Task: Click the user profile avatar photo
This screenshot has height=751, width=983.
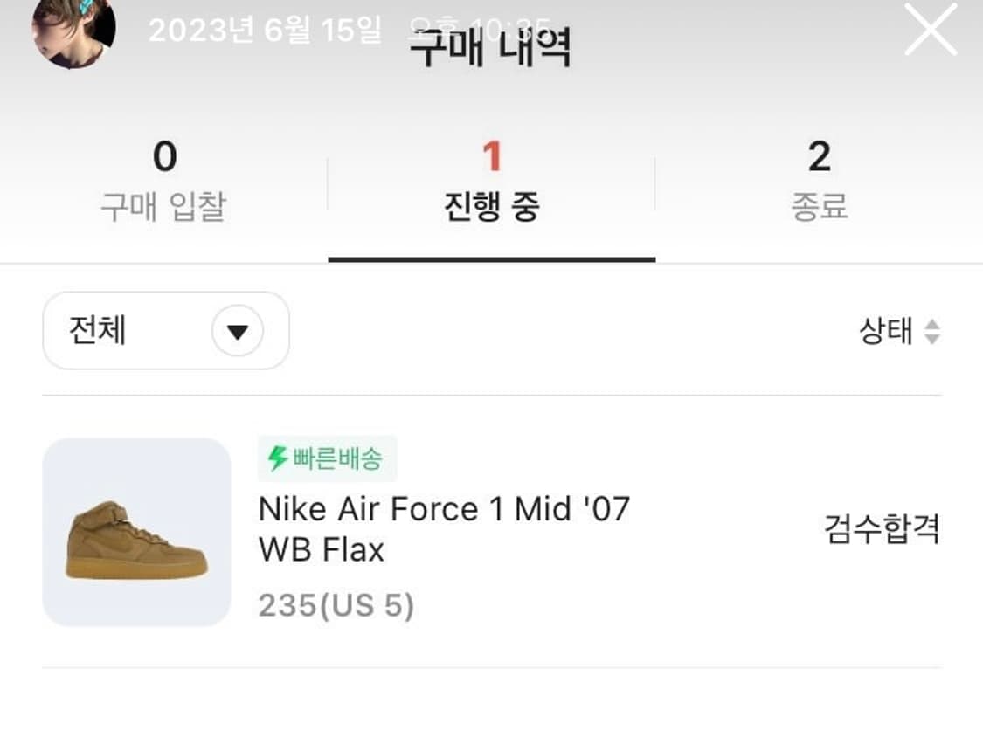Action: [x=73, y=32]
